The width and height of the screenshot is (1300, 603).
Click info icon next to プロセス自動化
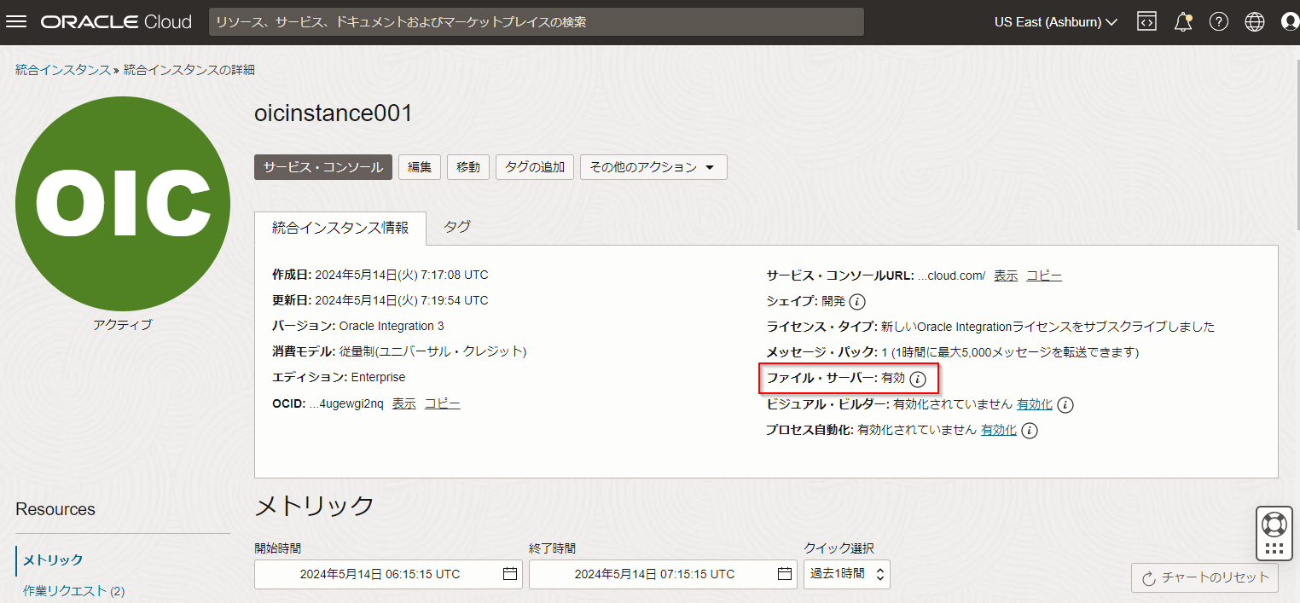point(1030,431)
